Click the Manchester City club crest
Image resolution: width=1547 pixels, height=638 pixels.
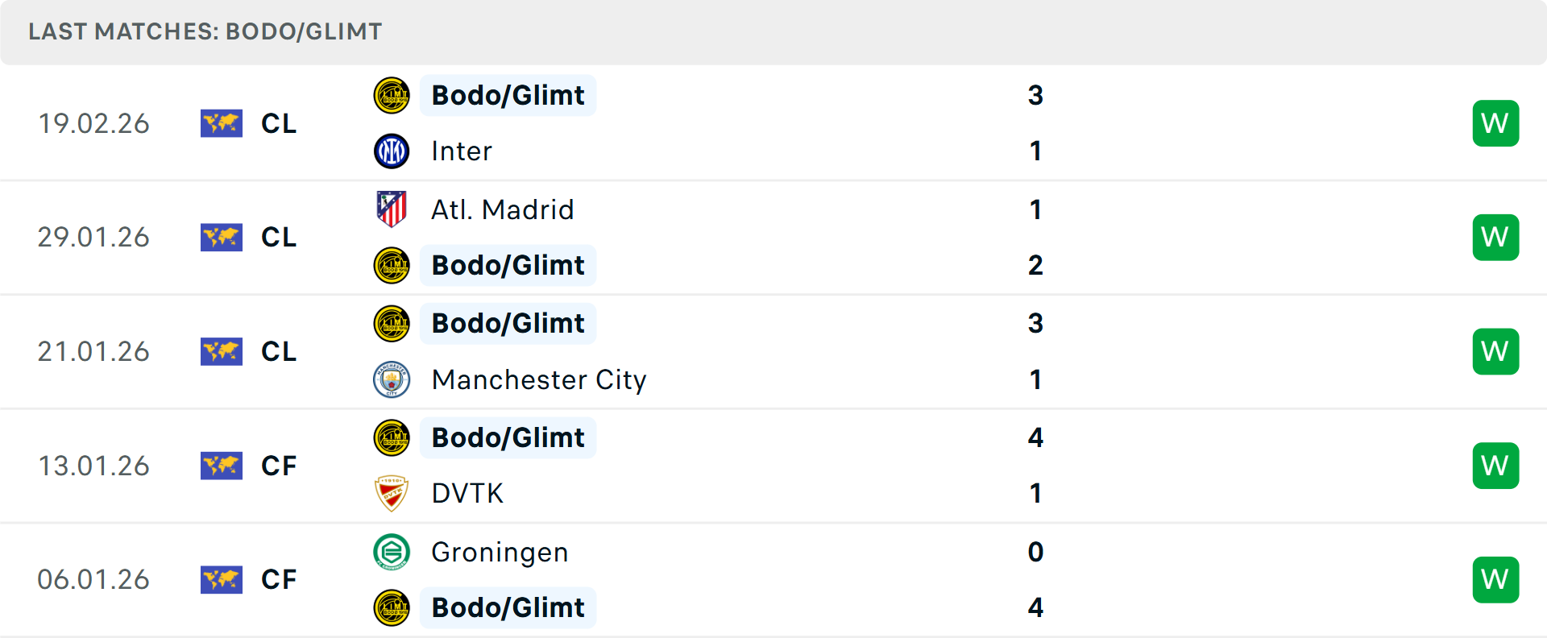coord(392,379)
